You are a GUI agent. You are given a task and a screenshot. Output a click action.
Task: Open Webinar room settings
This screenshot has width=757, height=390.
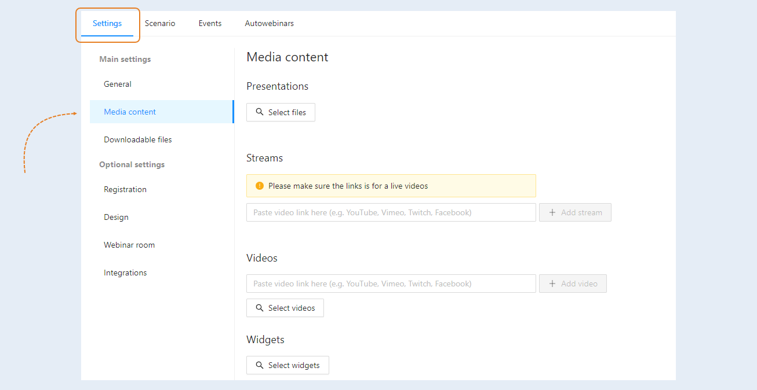pos(161,245)
